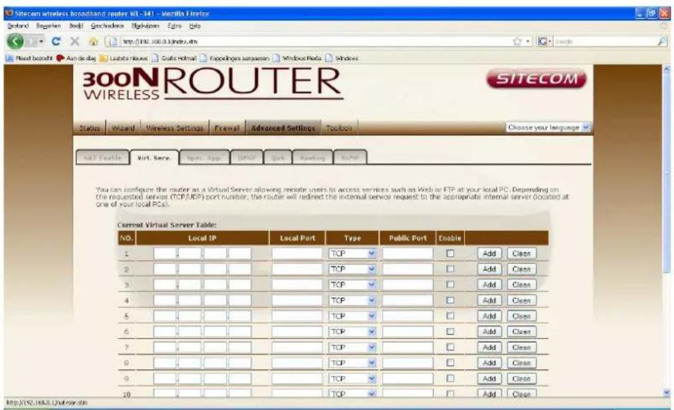Go back with the green back arrow
Image resolution: width=674 pixels, height=410 pixels.
(15, 41)
